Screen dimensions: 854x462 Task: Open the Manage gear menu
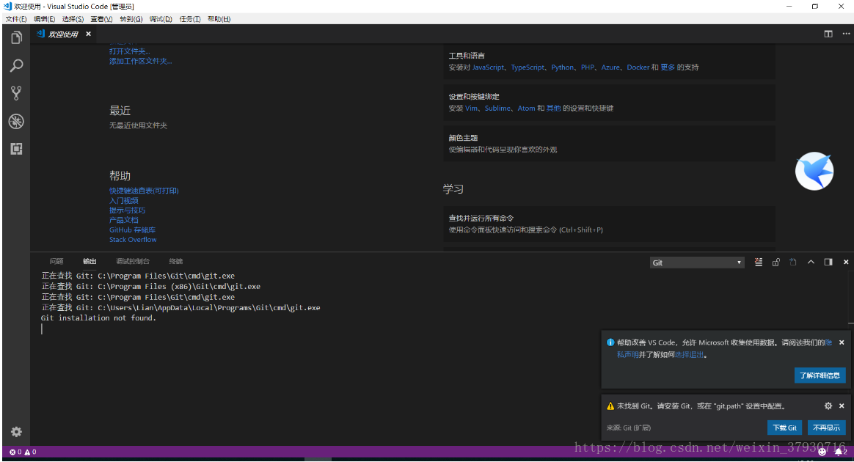tap(16, 431)
